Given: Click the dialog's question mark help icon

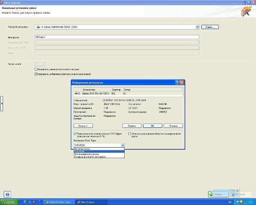Looking at the screenshot, I should (177, 82).
